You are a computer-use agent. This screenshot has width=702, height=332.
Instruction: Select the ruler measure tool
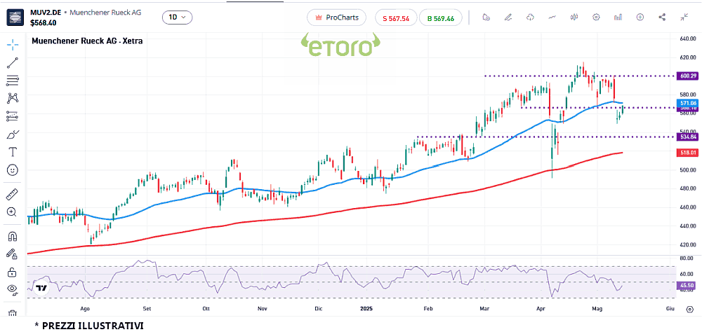click(x=12, y=195)
